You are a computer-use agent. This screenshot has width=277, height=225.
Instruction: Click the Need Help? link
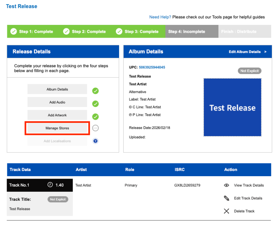160,17
